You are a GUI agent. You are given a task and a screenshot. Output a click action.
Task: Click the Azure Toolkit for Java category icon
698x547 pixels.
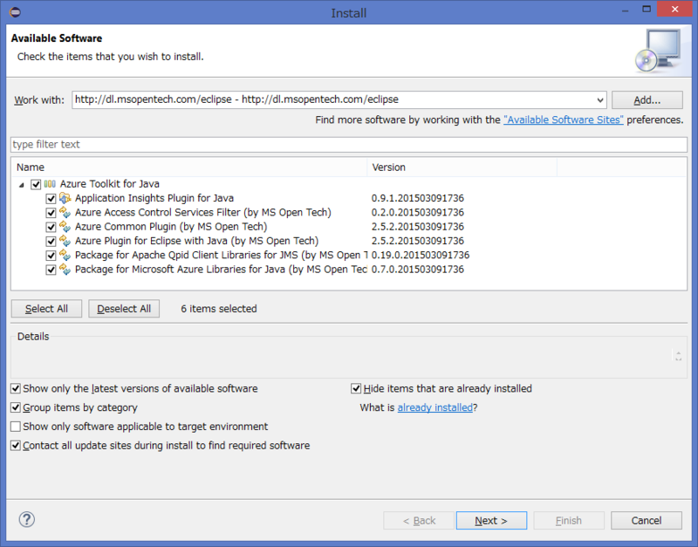(x=50, y=184)
